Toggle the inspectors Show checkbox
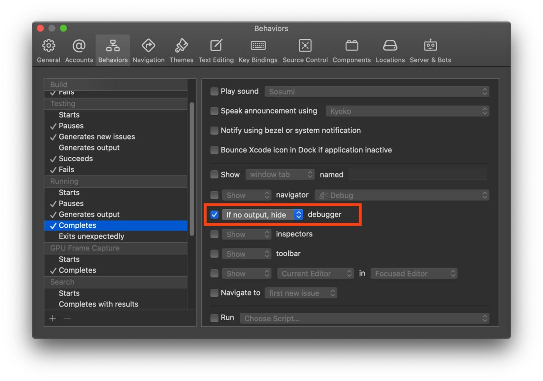 pos(214,234)
